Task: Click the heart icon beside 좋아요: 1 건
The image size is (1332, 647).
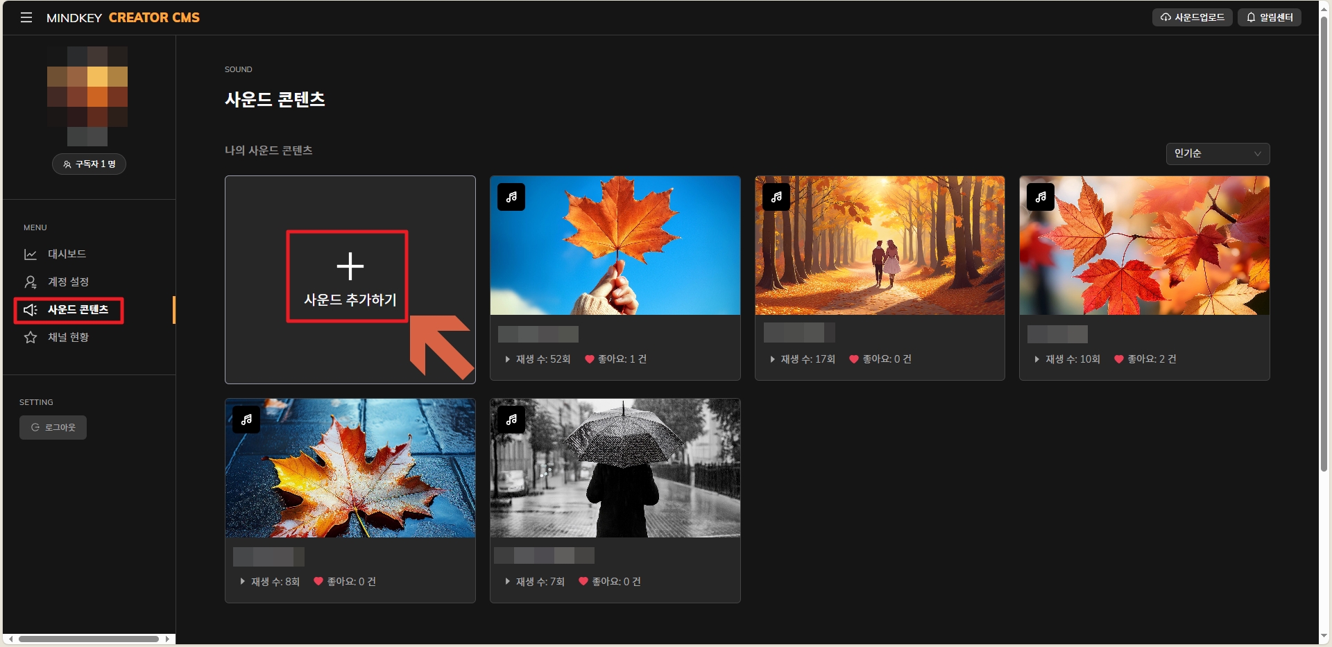Action: tap(590, 359)
